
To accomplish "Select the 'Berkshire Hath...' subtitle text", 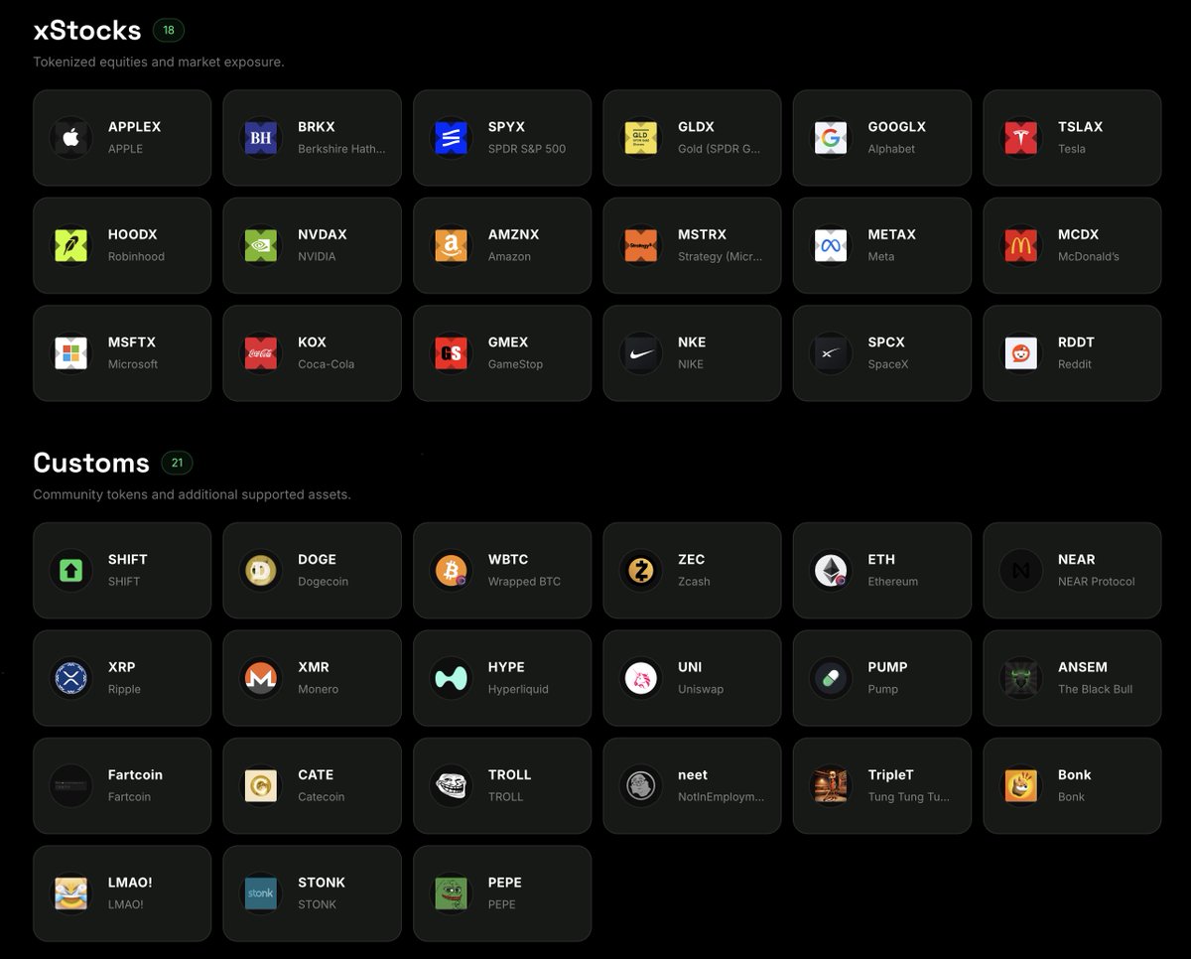I will (x=341, y=149).
